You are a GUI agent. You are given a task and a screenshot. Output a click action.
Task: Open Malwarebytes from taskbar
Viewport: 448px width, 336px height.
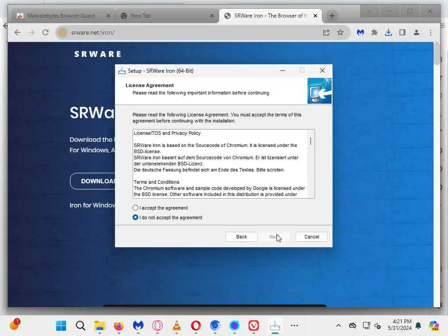point(138,325)
